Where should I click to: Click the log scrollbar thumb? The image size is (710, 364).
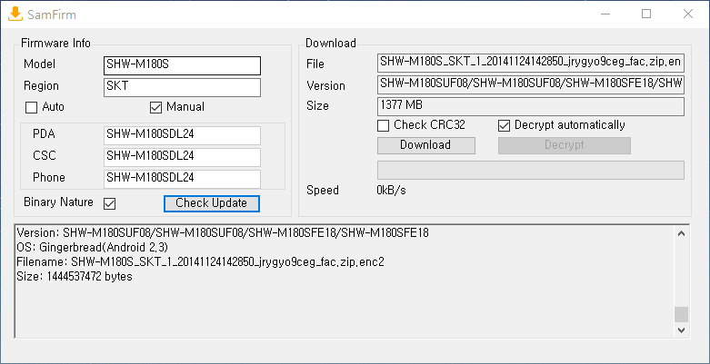click(681, 314)
